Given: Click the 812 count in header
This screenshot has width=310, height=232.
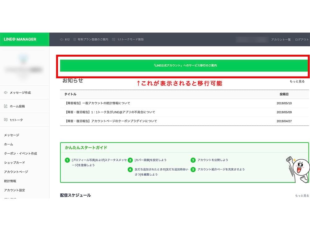Looking at the screenshot, I should 67,40.
